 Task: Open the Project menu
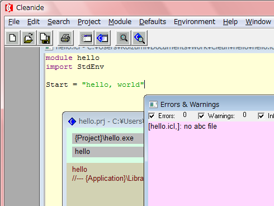(89, 22)
